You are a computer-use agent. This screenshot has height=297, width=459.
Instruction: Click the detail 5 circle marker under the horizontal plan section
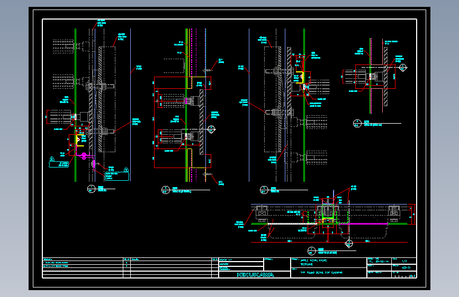311,251
